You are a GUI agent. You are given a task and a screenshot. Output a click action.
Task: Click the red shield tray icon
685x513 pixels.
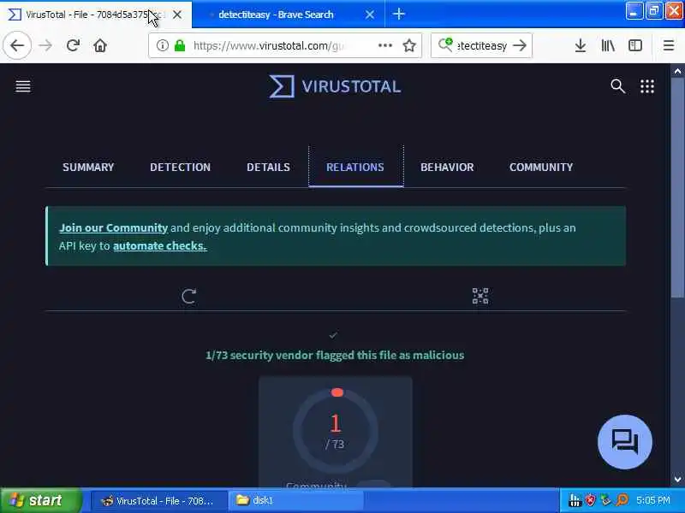click(x=590, y=500)
